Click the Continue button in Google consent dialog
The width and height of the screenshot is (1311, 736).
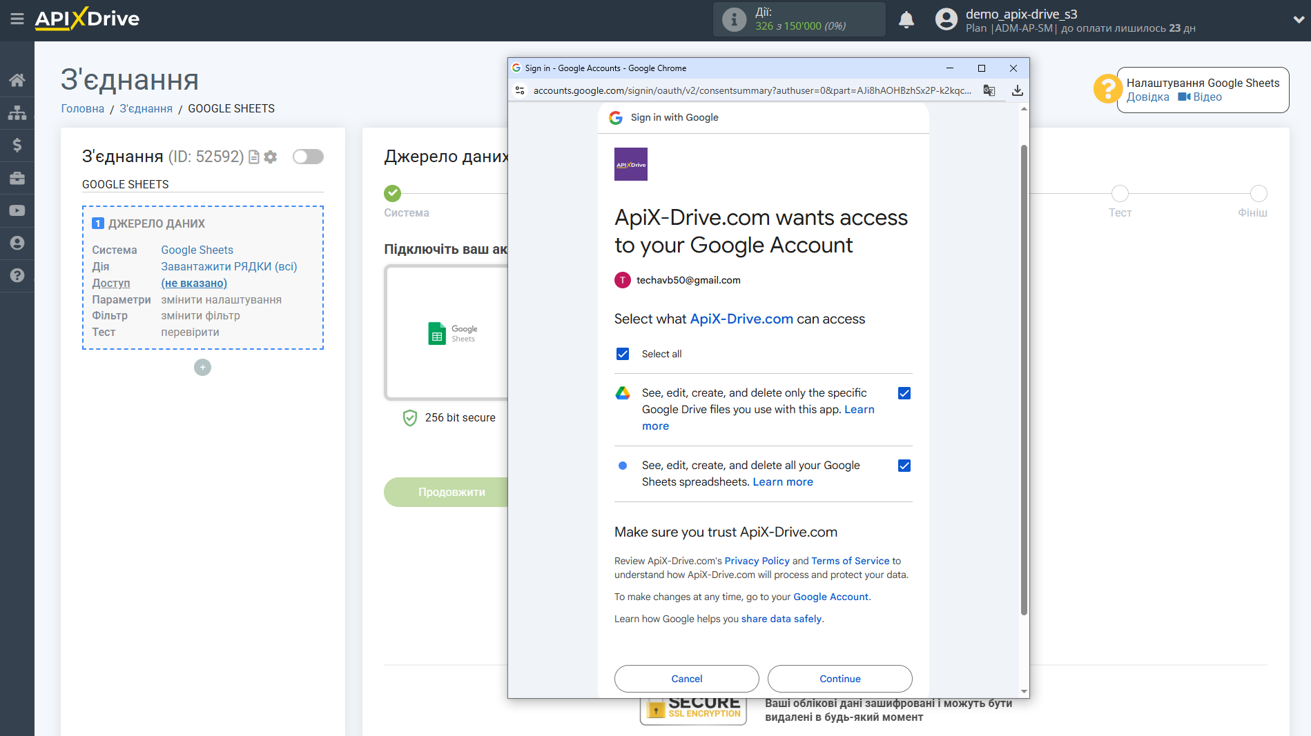(x=839, y=678)
